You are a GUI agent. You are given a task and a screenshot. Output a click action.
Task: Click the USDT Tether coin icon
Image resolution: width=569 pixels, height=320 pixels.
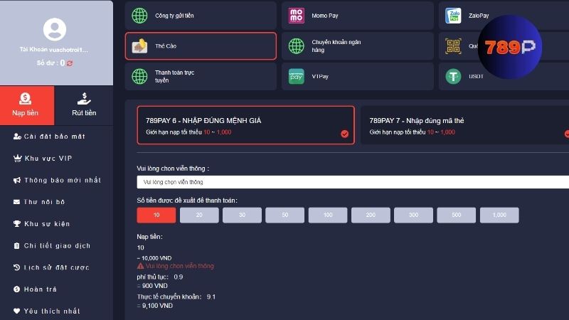point(453,77)
